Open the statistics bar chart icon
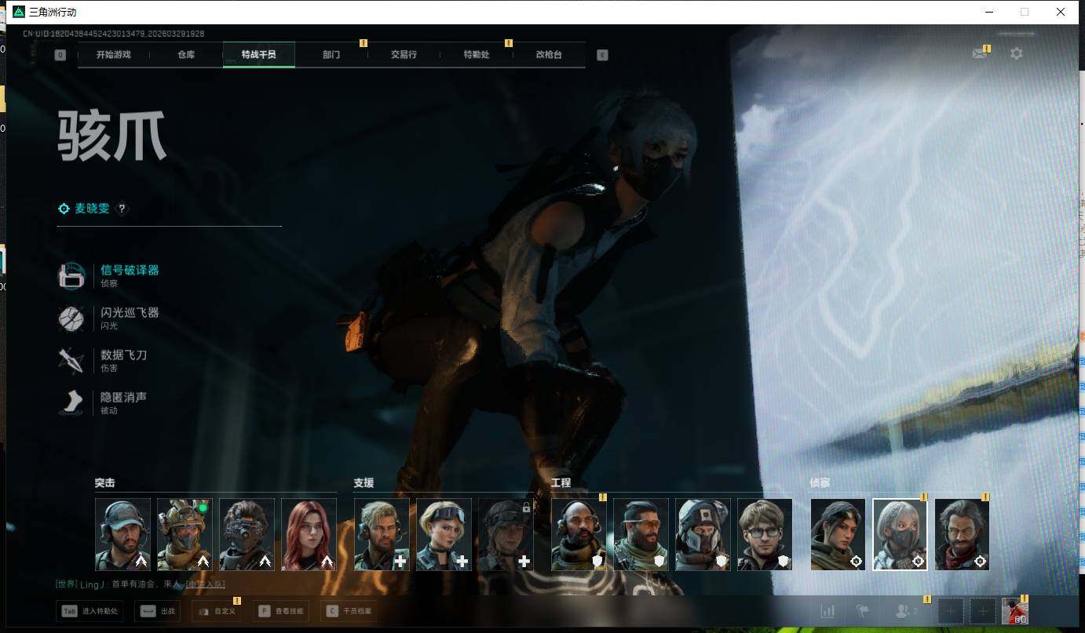 (827, 611)
